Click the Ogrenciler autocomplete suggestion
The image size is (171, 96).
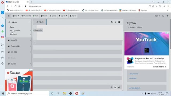coord(38,30)
